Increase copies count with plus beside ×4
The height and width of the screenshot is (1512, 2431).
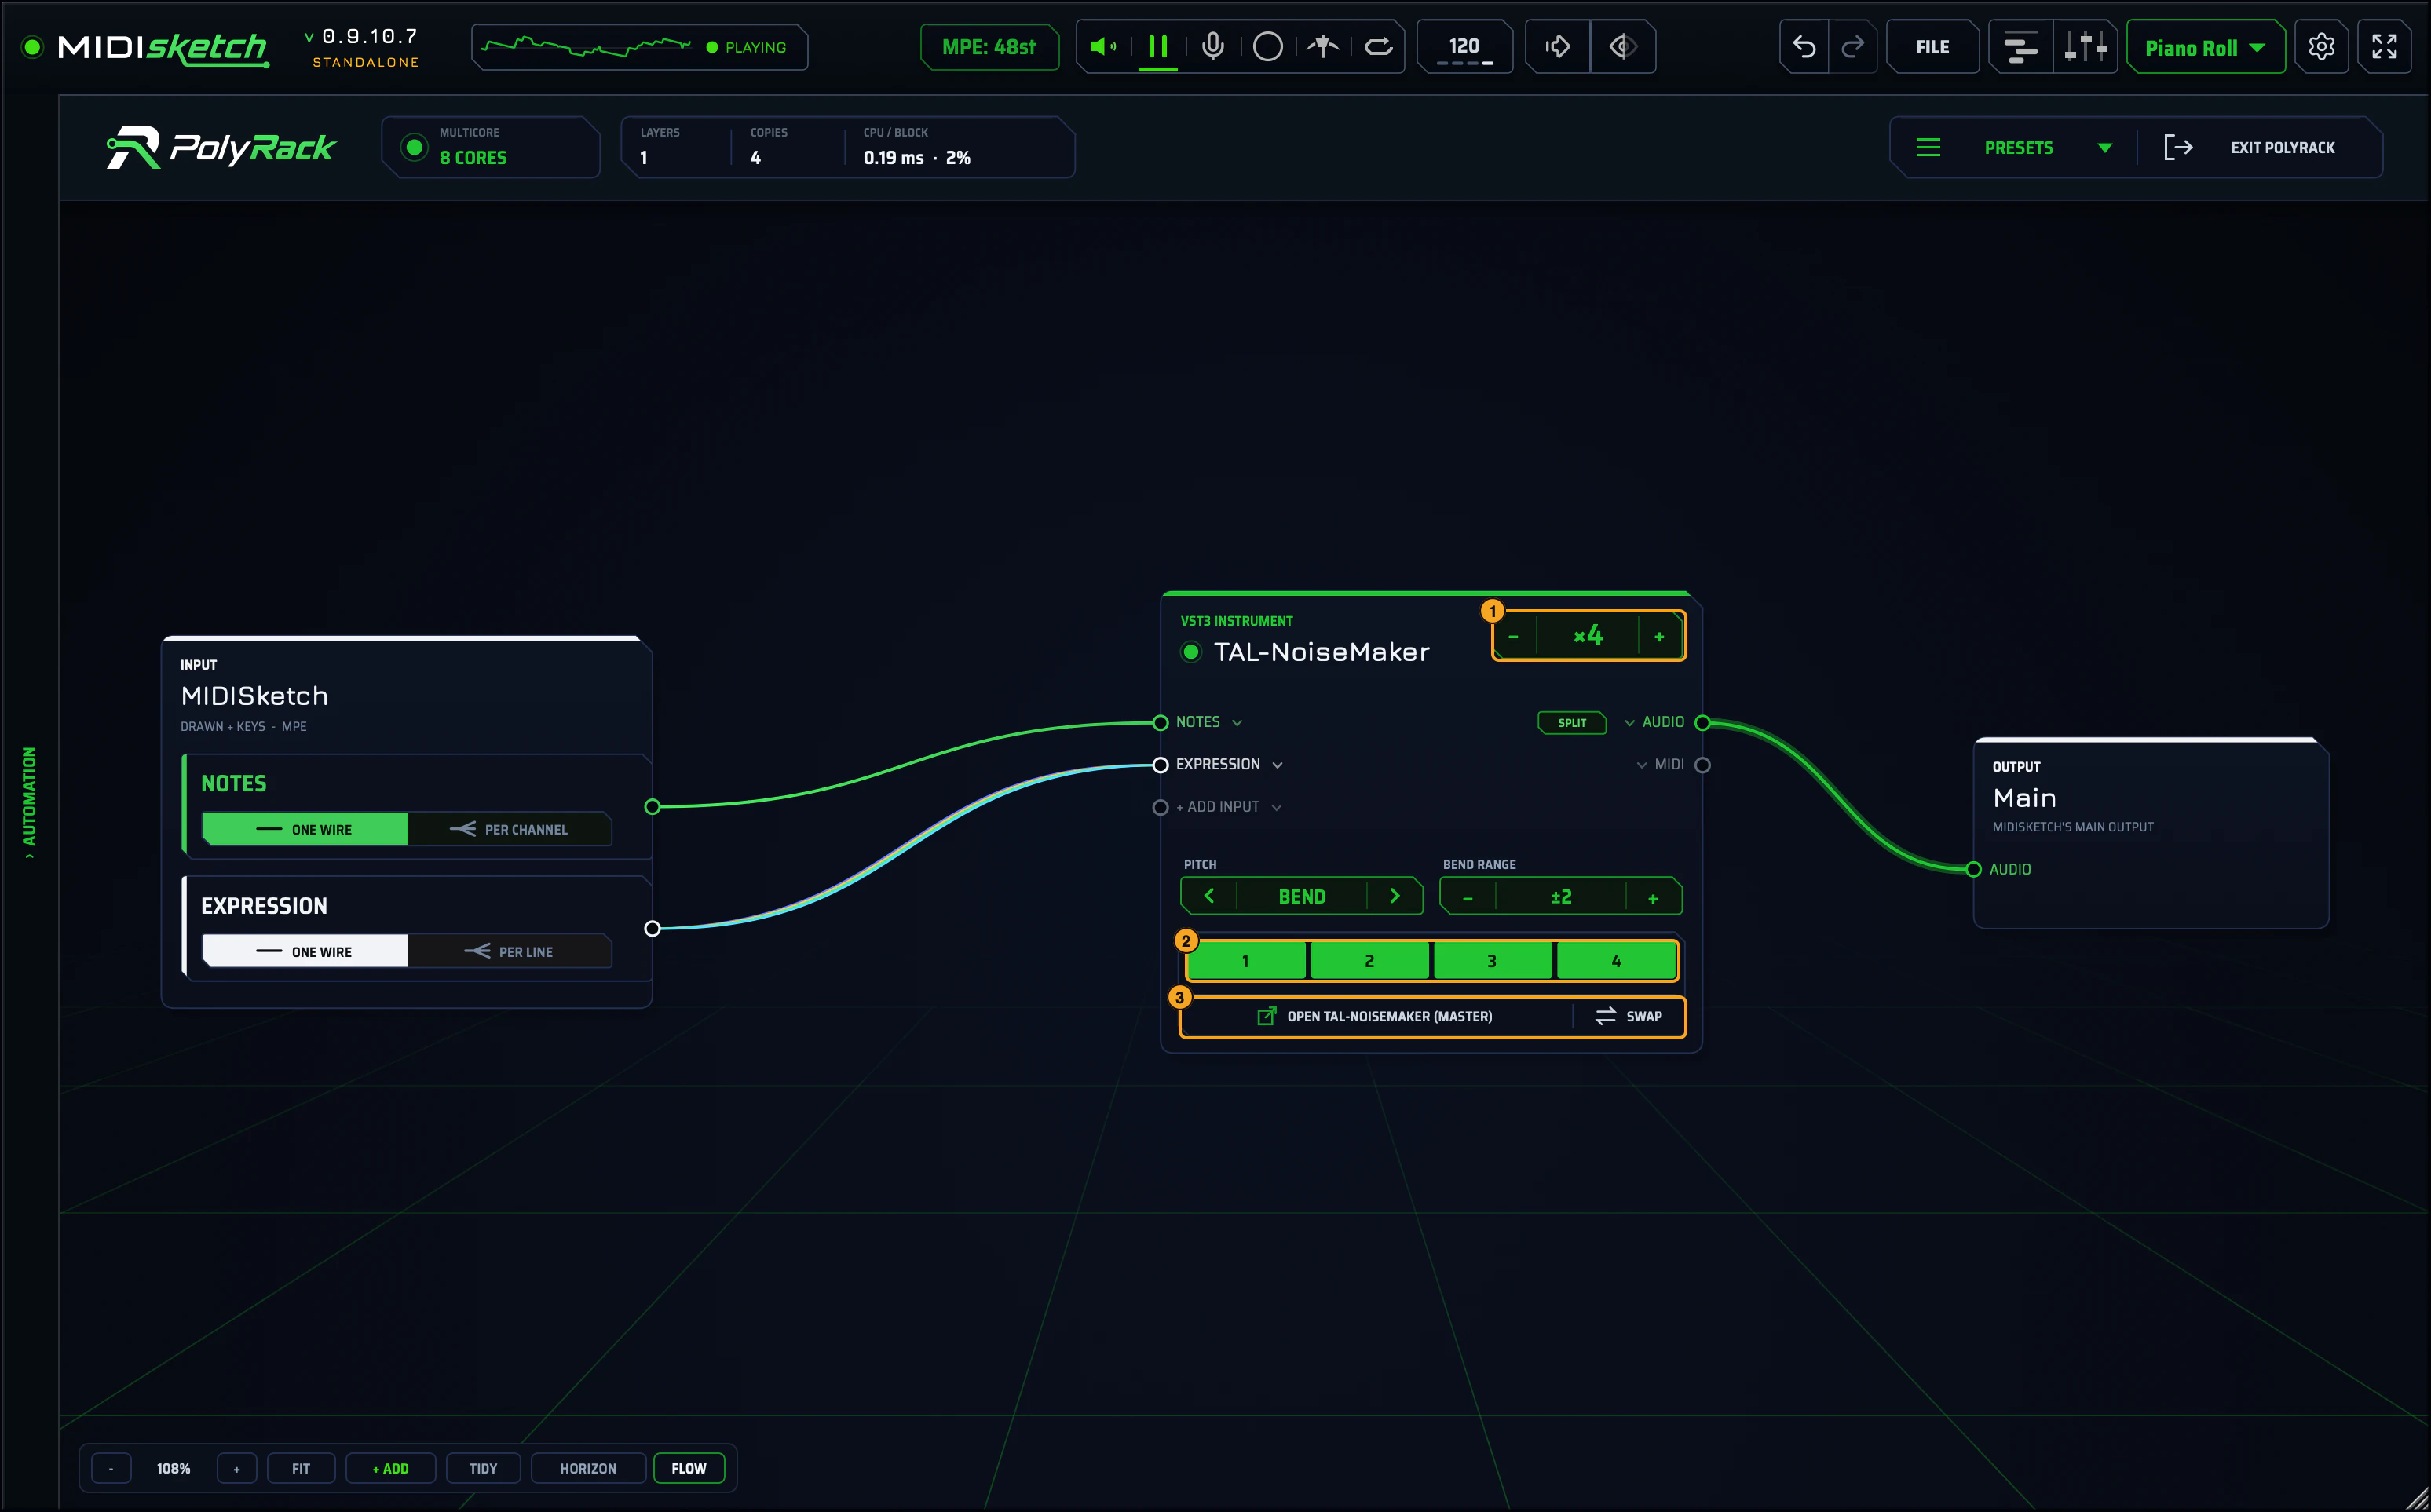point(1659,636)
